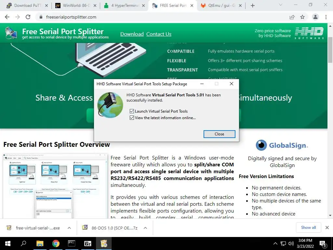333x250 pixels.
Task: Open the volume tray icon
Action: pyautogui.click(x=291, y=243)
